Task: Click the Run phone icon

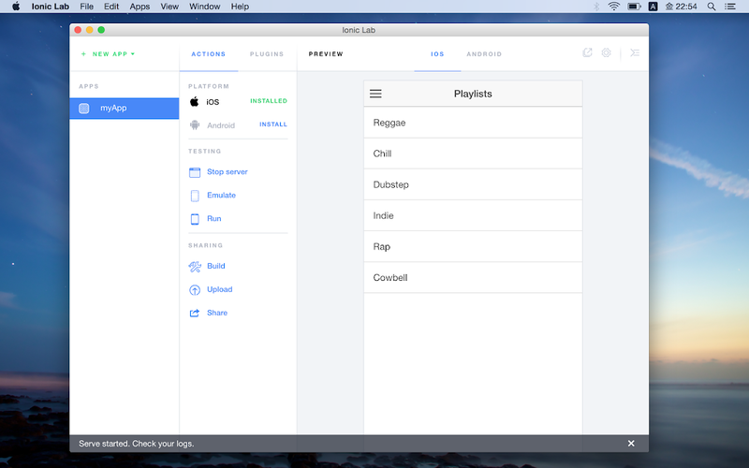Action: (195, 219)
